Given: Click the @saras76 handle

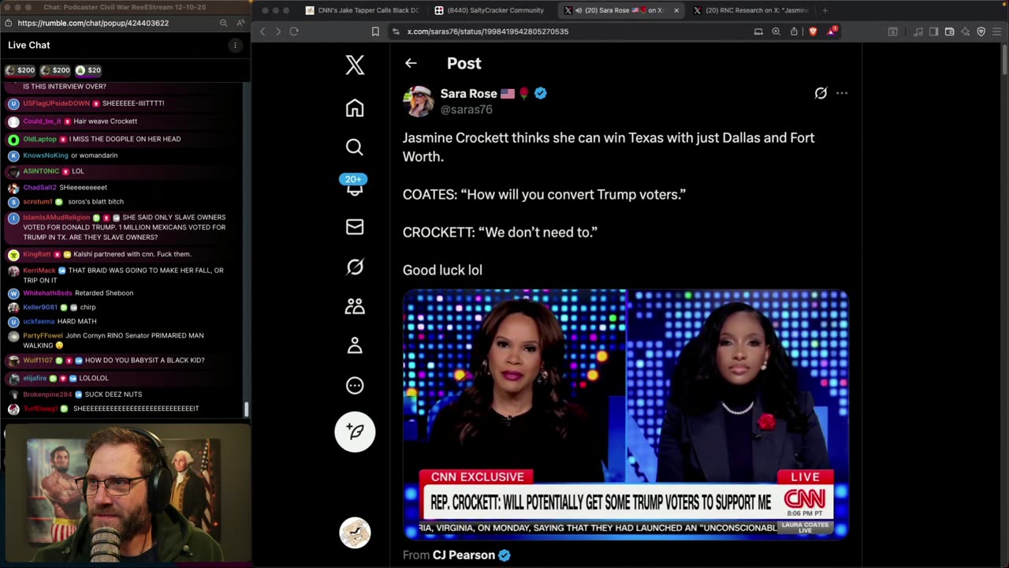Looking at the screenshot, I should [x=466, y=110].
